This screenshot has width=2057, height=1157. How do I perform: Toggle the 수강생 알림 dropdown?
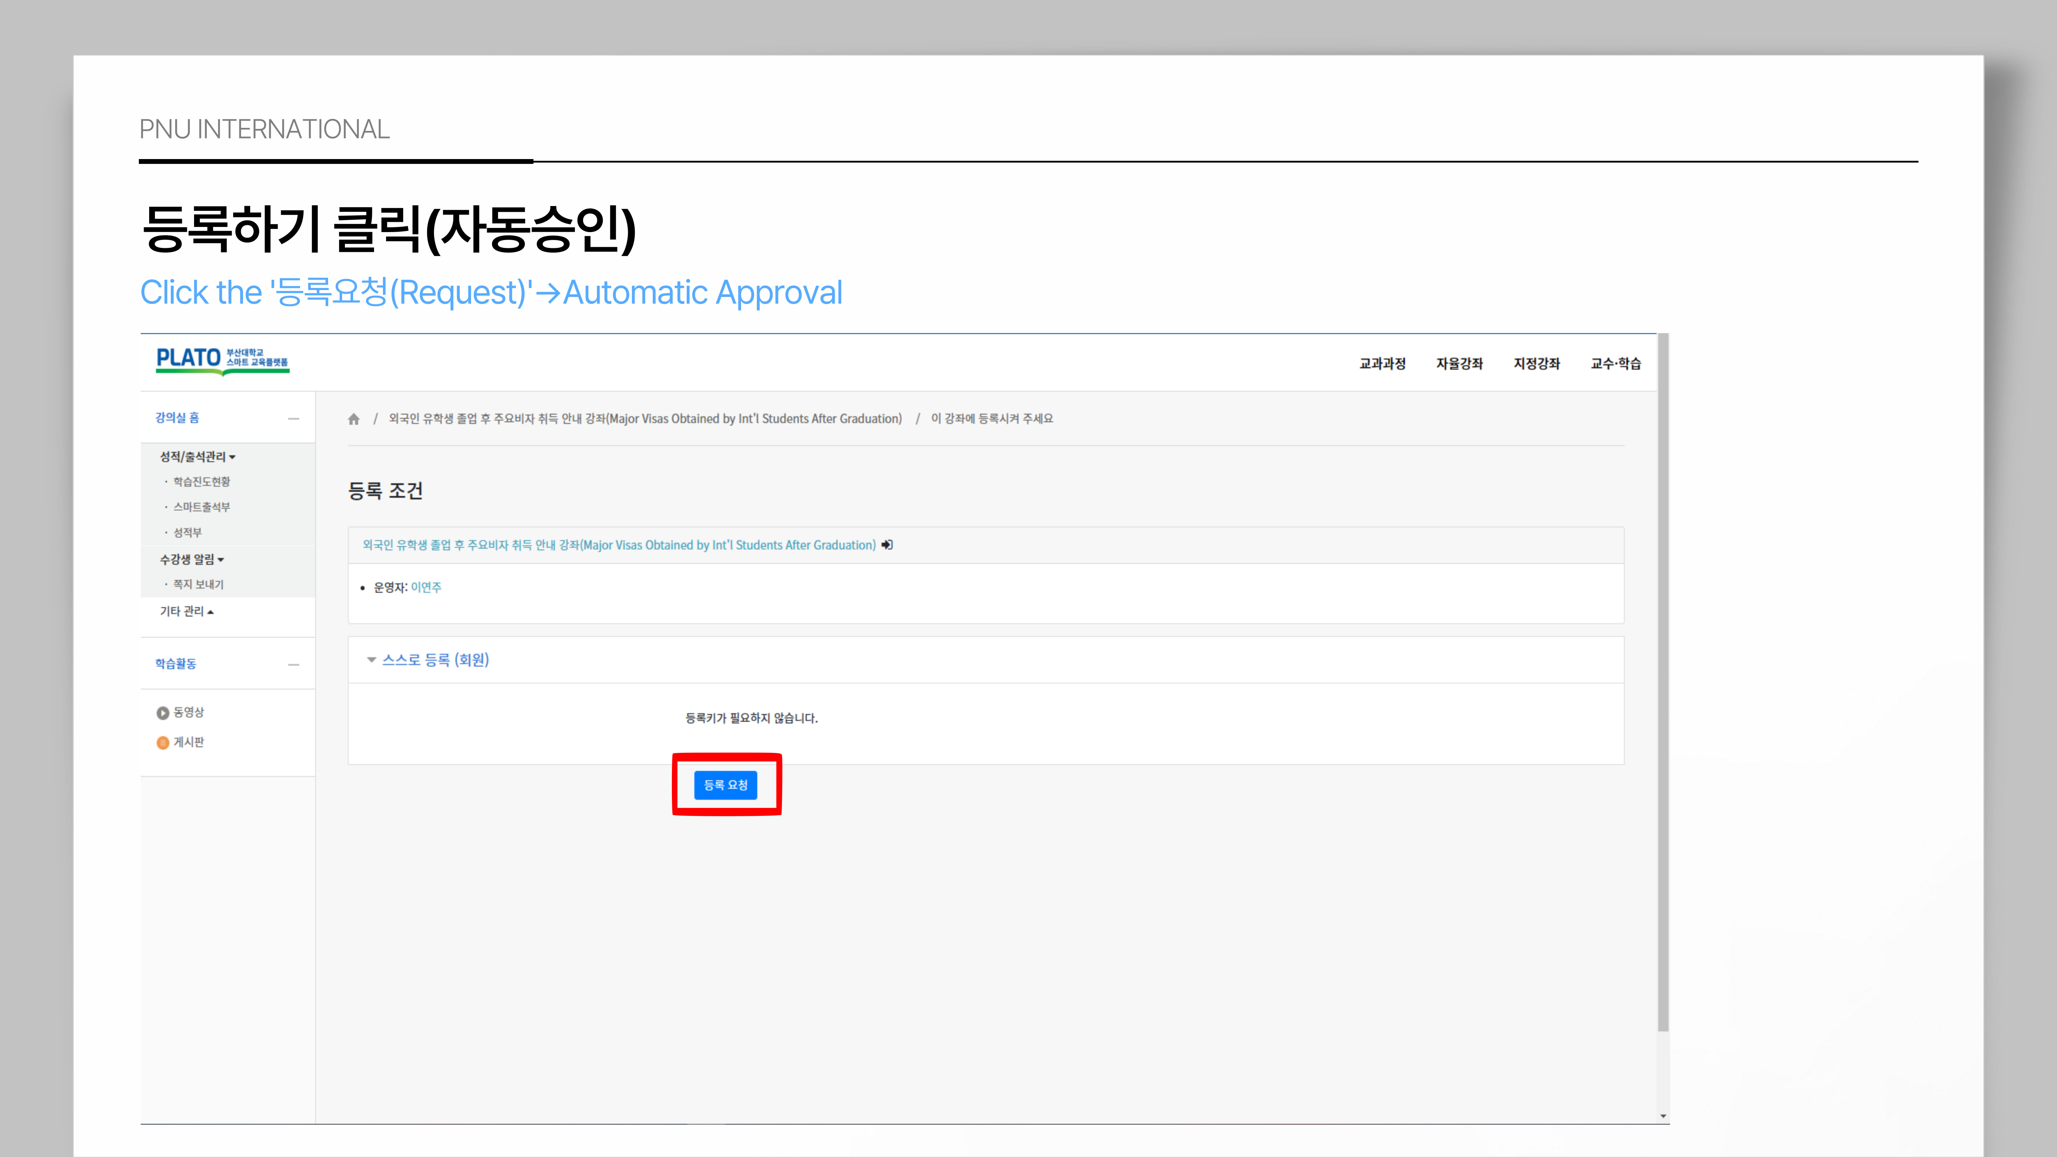(192, 560)
